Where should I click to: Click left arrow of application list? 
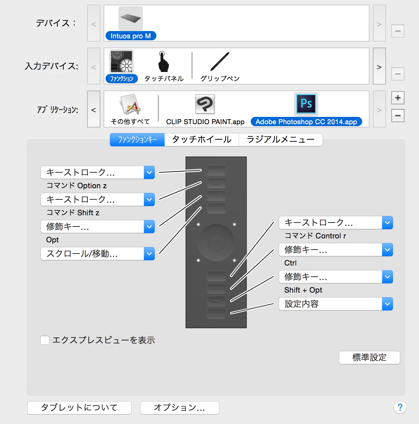pos(94,109)
